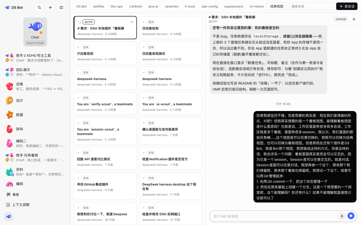Switch to the JavaView tab

pos(172,6)
